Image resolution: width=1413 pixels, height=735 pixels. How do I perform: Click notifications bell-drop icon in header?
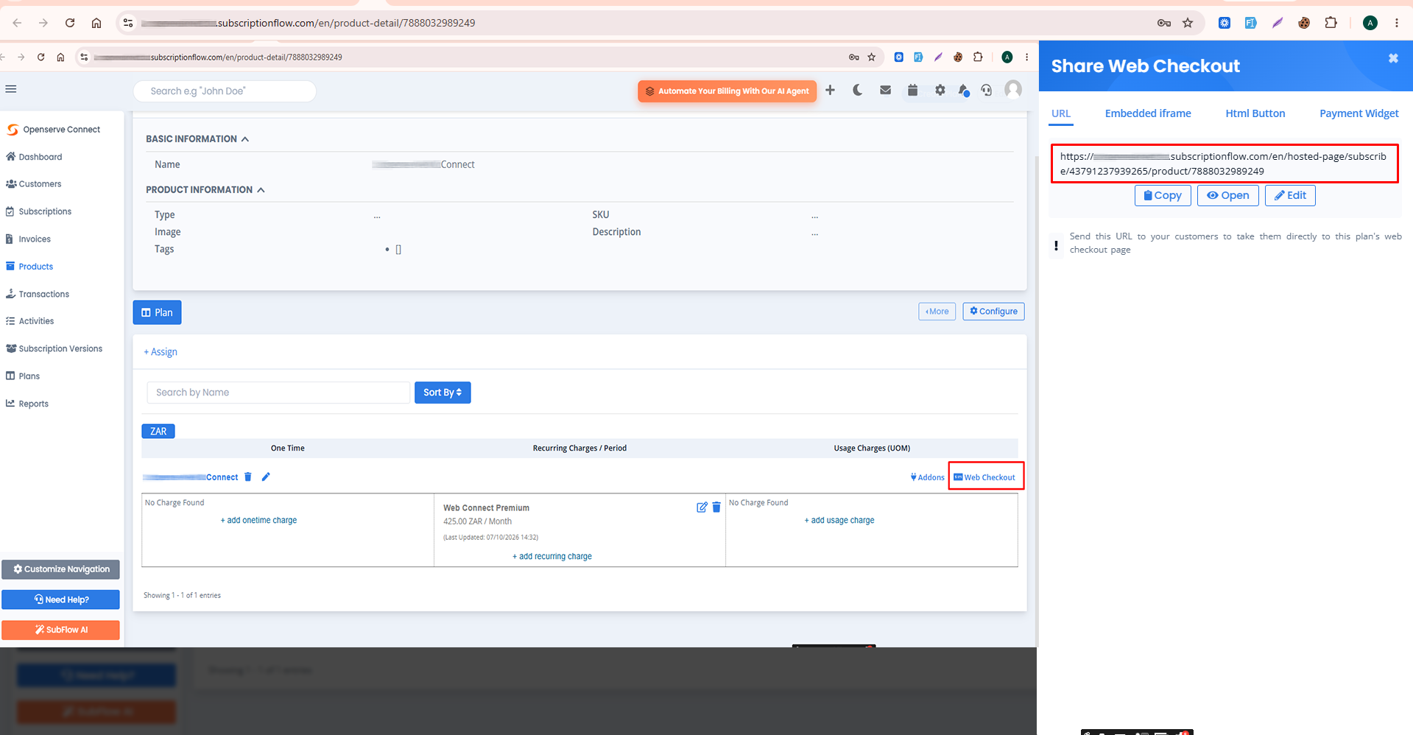pyautogui.click(x=964, y=90)
